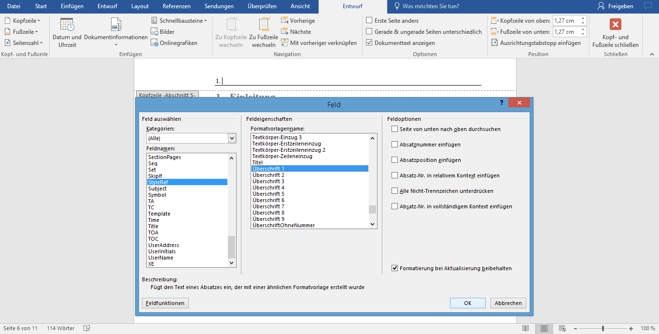Open the Schnellbausteine quick parts menu
This screenshot has width=659, height=334.
(179, 20)
